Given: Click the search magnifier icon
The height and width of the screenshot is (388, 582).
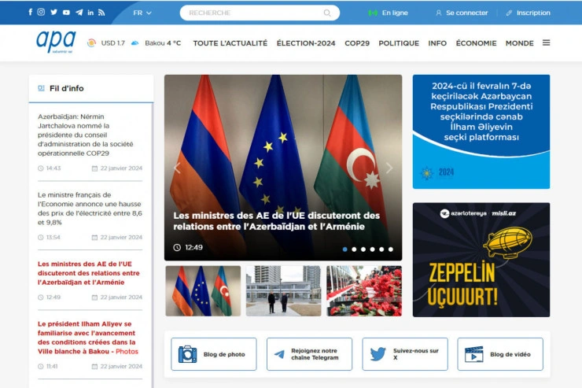Looking at the screenshot, I should (x=327, y=13).
